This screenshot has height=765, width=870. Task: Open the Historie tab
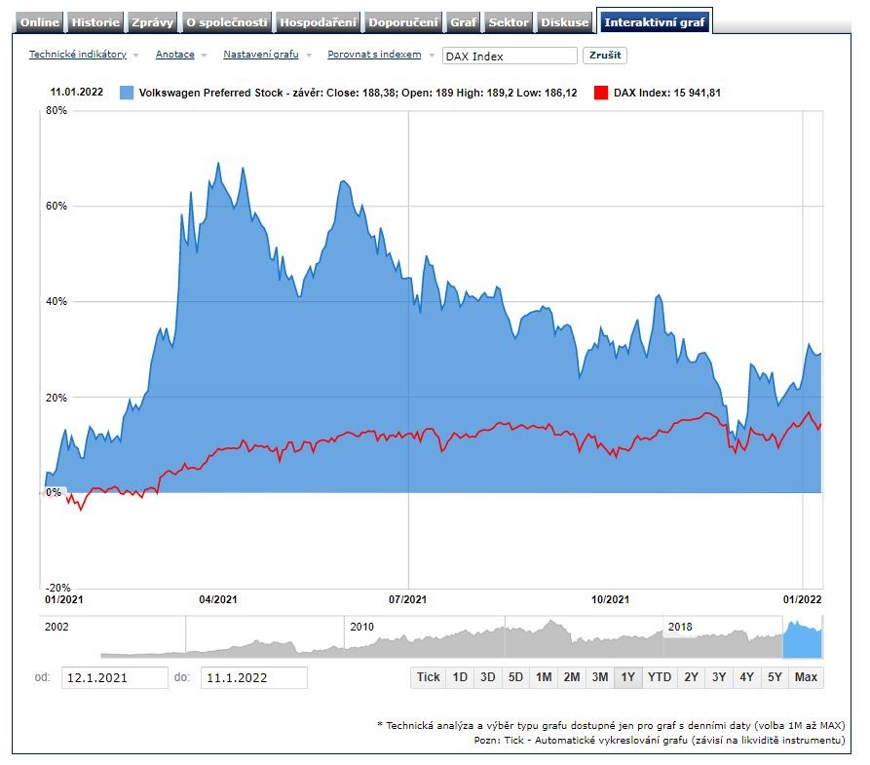pyautogui.click(x=96, y=22)
